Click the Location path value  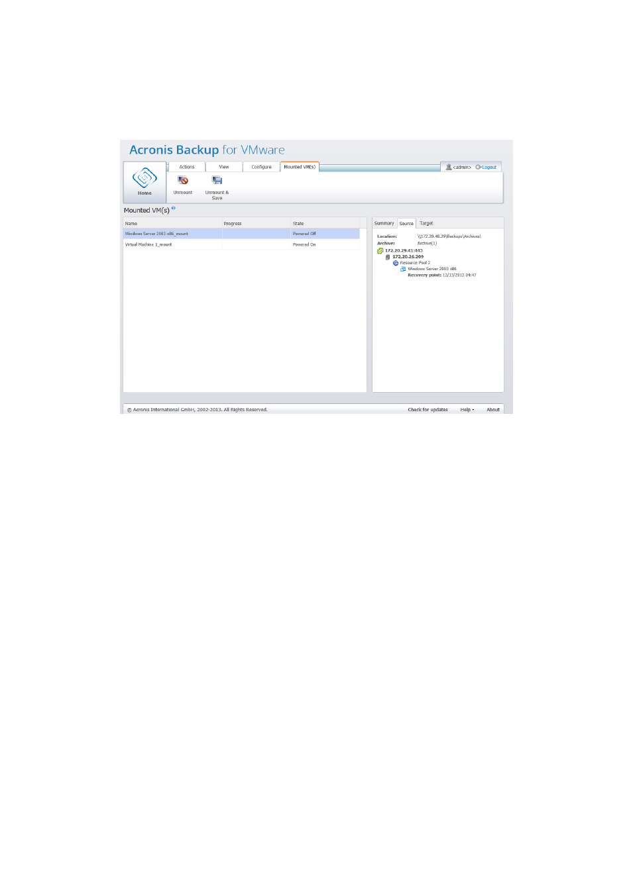coord(449,236)
